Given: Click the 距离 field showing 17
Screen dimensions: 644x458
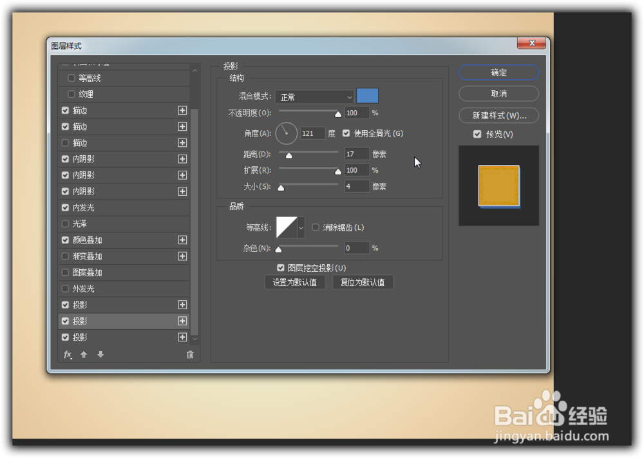Looking at the screenshot, I should (x=357, y=153).
